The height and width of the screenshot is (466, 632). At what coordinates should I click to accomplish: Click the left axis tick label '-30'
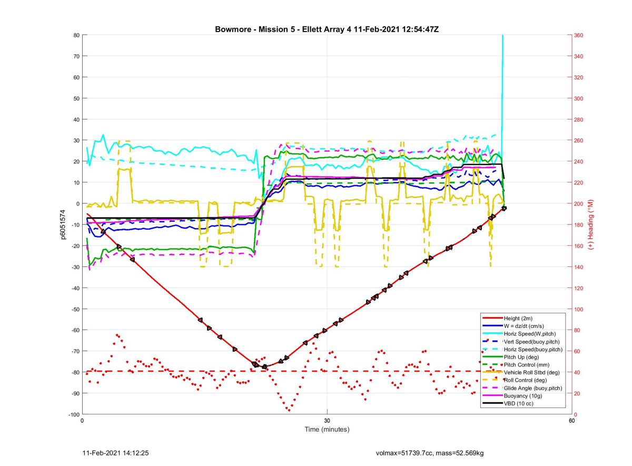point(75,267)
